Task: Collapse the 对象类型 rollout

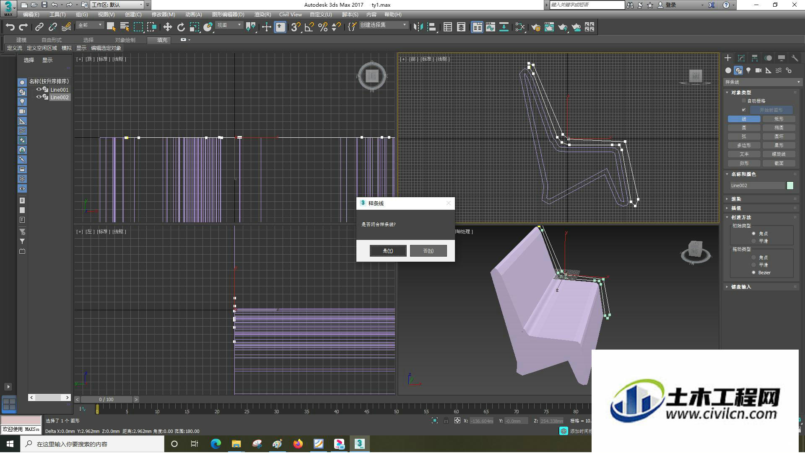Action: click(740, 93)
